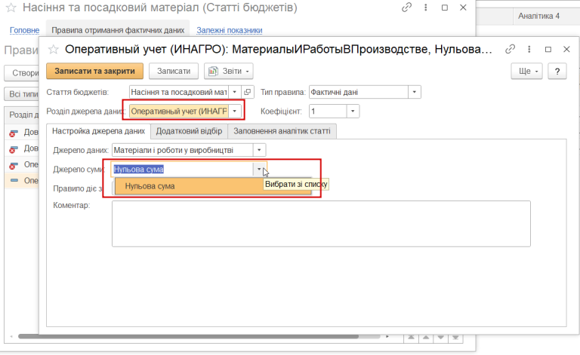
Task: Switch to Настройка джерела даних tab
Action: coord(98,131)
